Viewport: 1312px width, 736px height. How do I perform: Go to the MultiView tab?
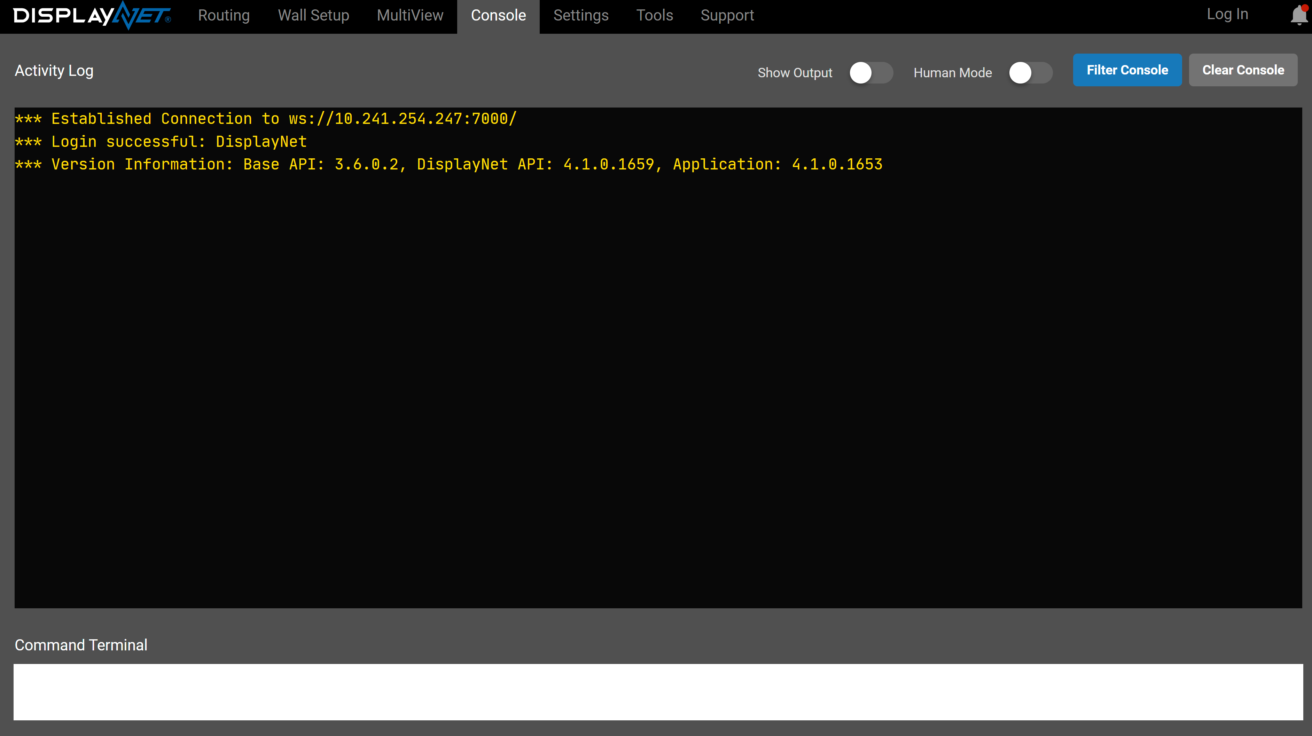pyautogui.click(x=410, y=15)
